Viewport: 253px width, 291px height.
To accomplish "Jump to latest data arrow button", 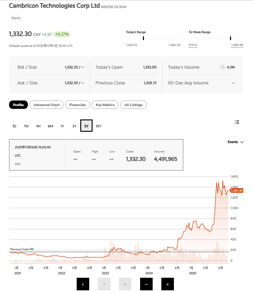I will click(125, 284).
